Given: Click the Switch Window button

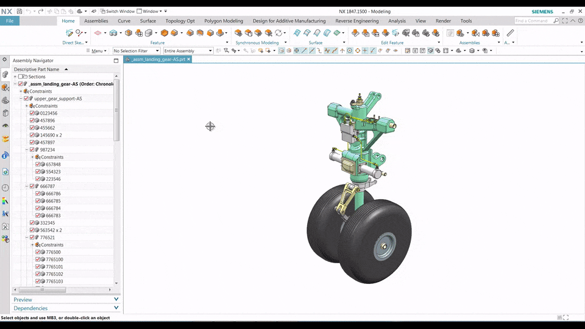Looking at the screenshot, I should [x=118, y=11].
